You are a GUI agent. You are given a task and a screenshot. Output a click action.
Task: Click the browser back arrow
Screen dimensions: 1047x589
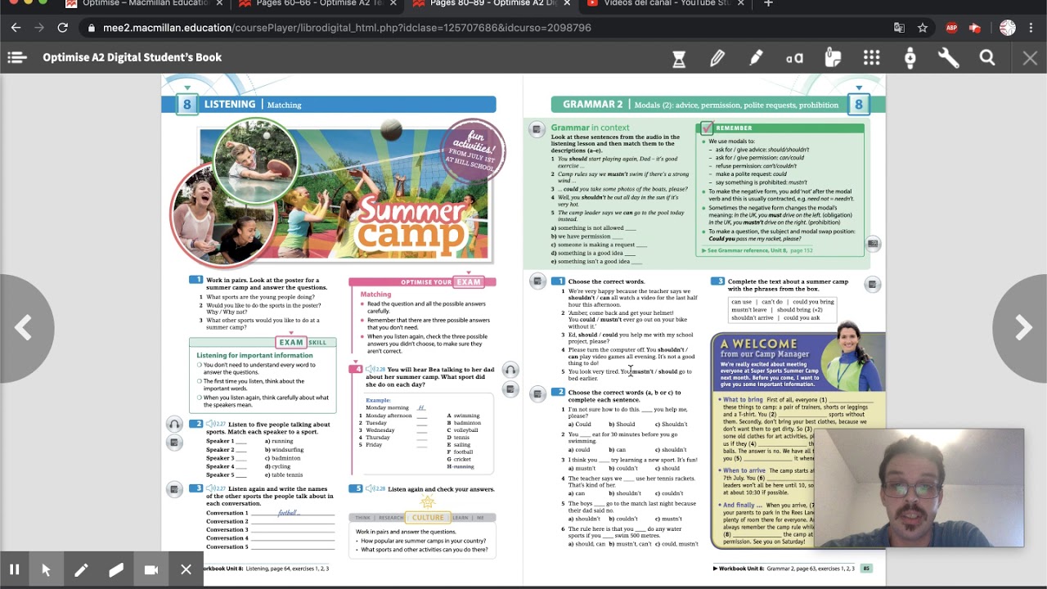16,28
